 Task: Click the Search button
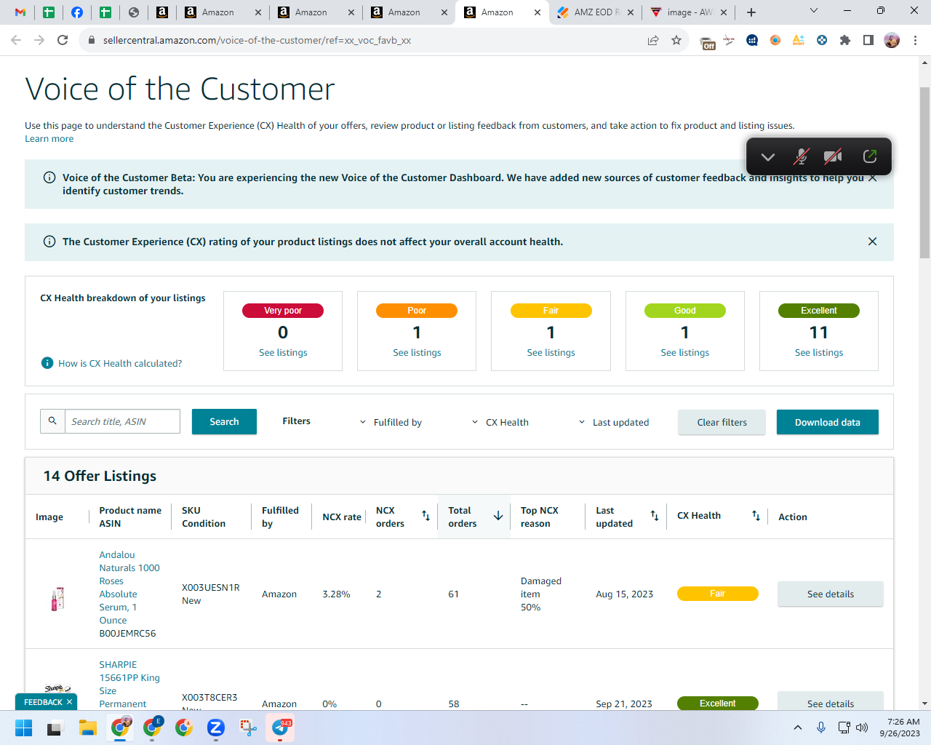[x=224, y=422]
